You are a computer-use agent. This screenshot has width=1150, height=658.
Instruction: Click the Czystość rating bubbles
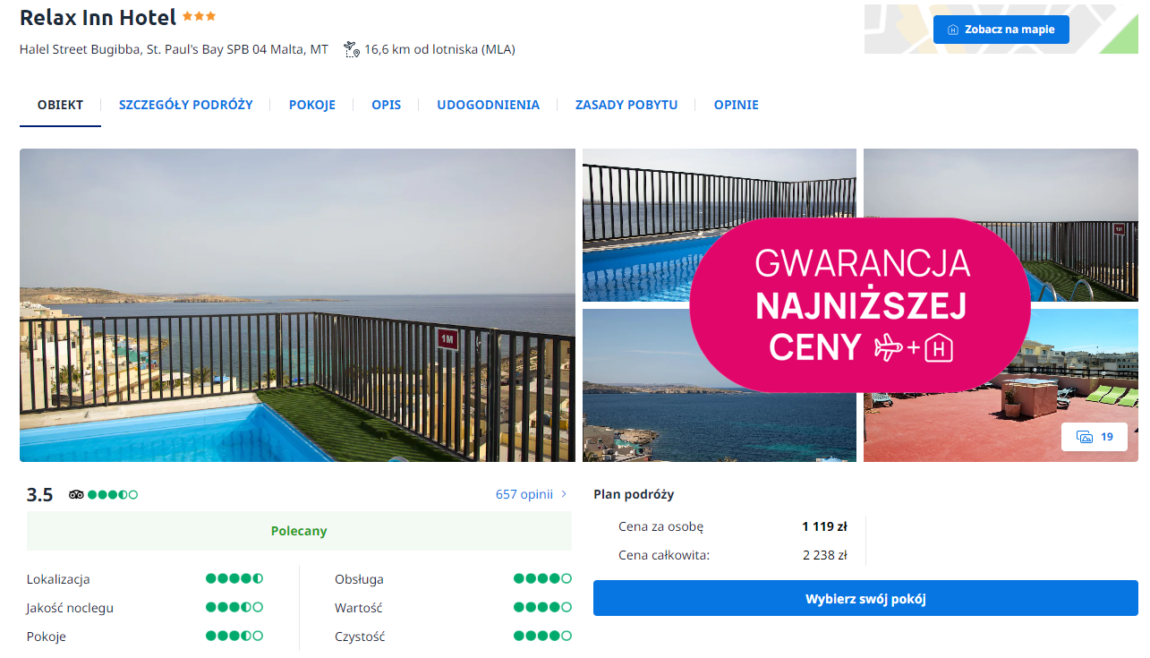542,637
